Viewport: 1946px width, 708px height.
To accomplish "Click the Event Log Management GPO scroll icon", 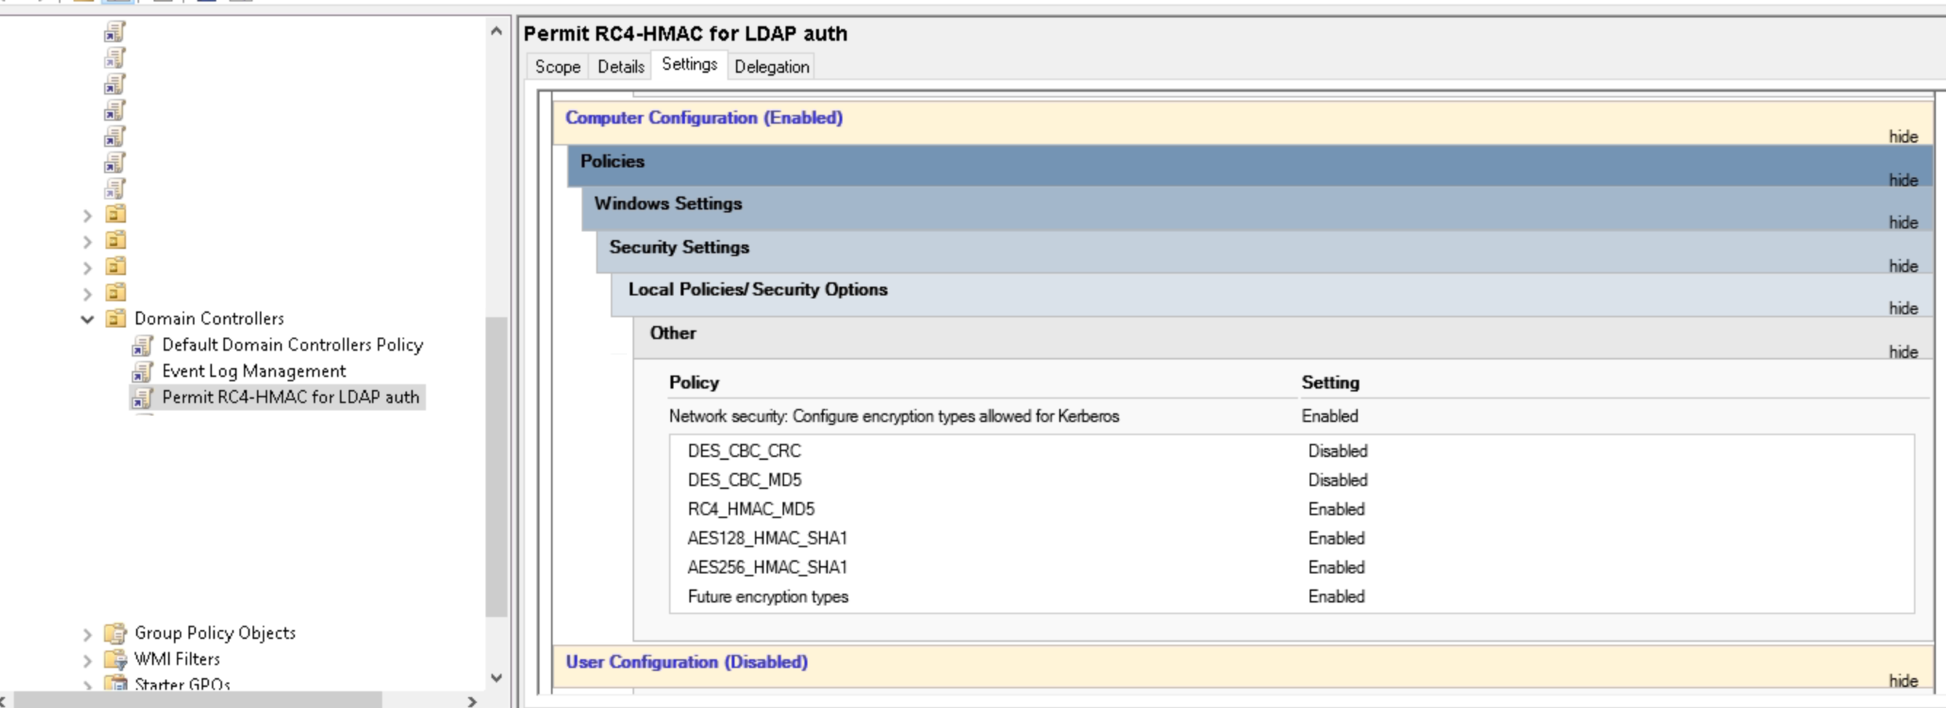I will (142, 371).
